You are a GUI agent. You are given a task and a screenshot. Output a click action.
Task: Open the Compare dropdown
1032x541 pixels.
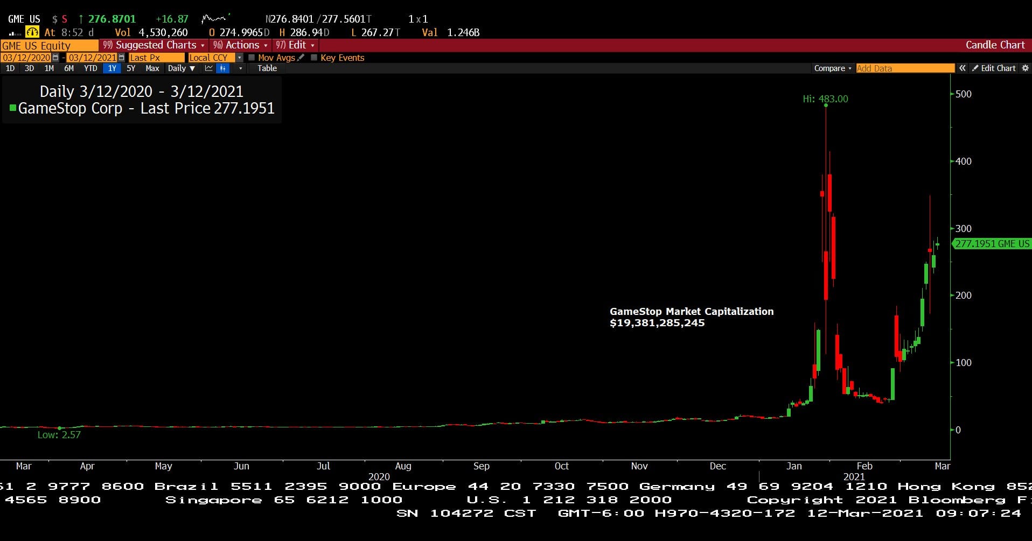click(833, 68)
